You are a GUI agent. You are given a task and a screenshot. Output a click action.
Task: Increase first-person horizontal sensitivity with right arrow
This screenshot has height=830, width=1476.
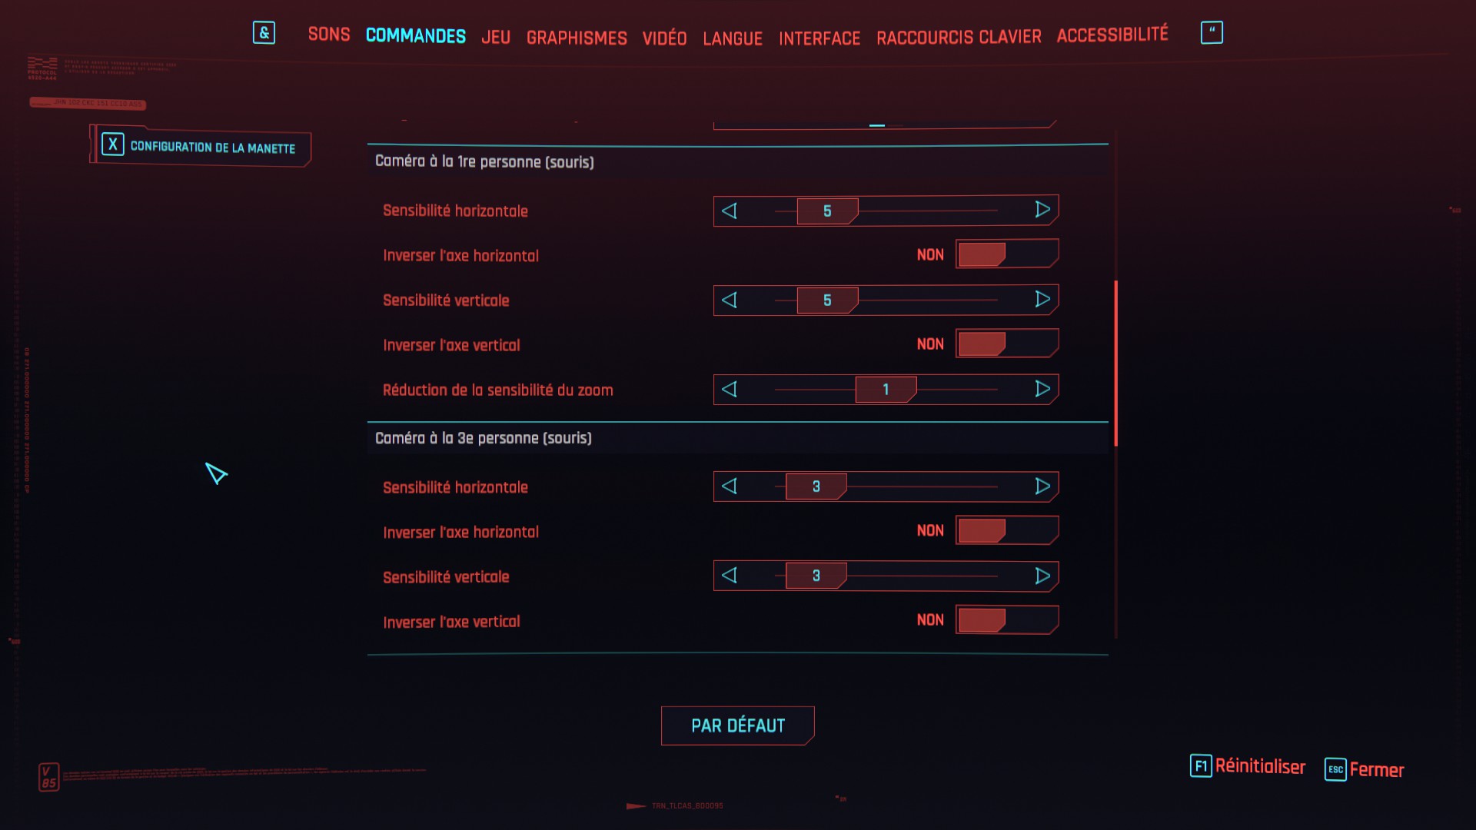(1042, 210)
